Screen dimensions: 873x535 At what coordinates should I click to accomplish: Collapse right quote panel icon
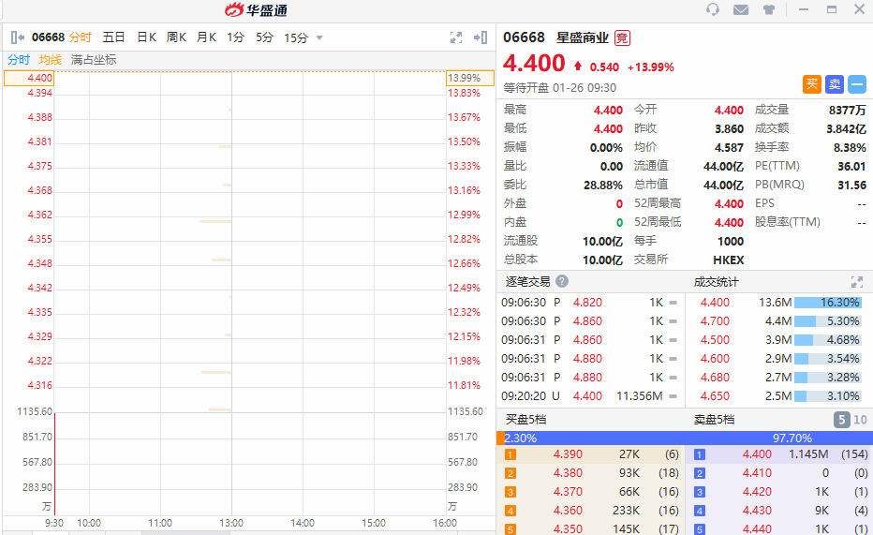[481, 37]
